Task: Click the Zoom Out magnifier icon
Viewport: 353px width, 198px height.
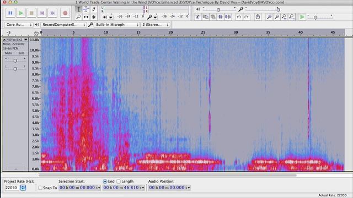Action: click(x=277, y=17)
